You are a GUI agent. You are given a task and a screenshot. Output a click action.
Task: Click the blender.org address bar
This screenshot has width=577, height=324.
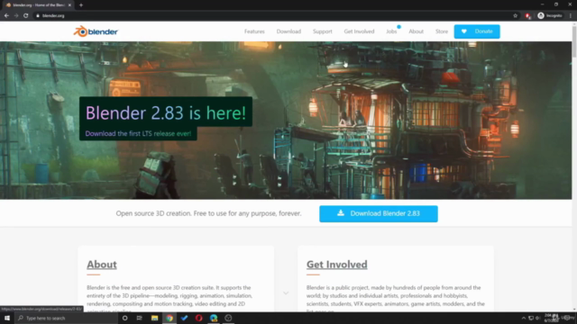click(x=272, y=15)
